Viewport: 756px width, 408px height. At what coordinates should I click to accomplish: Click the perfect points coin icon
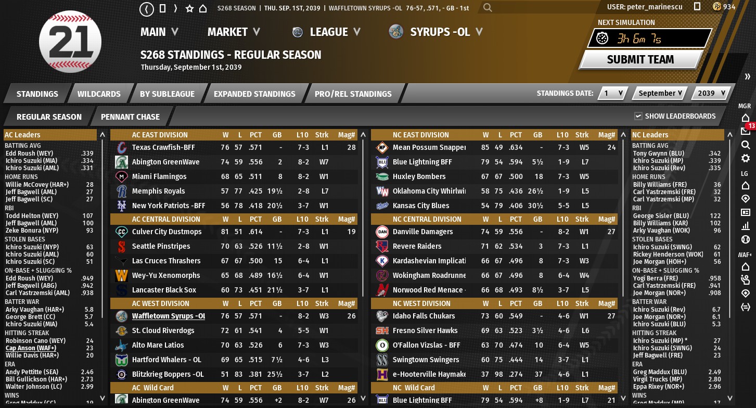[x=716, y=7]
